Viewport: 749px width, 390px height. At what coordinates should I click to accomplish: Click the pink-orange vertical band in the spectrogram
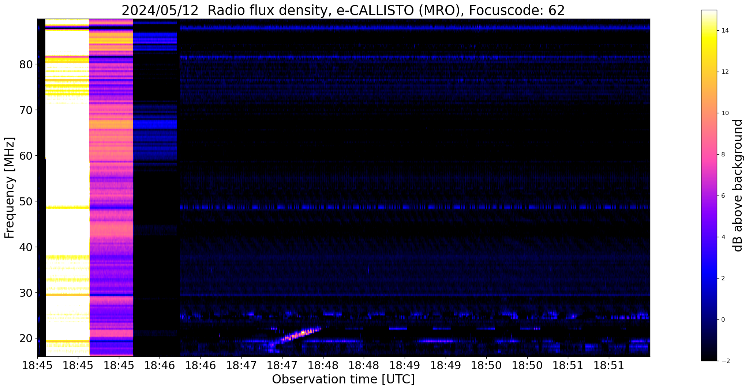coord(111,188)
